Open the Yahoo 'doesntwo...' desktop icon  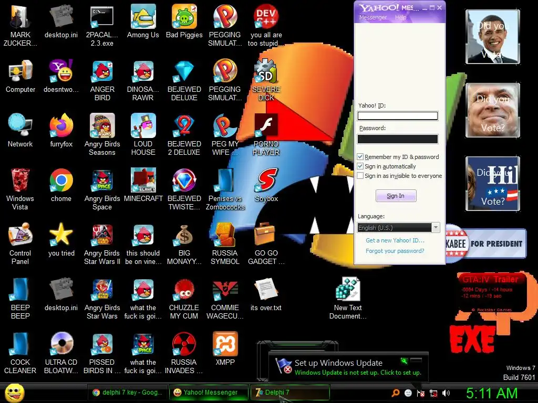[61, 76]
